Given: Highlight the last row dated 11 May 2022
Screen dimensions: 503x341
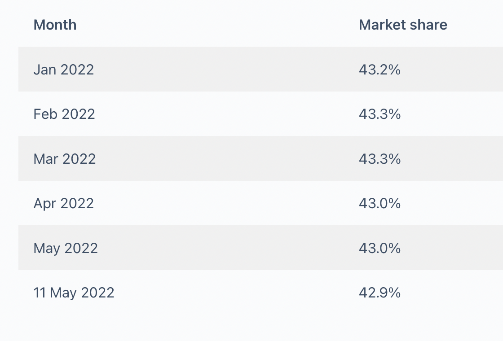Looking at the screenshot, I should coord(225,293).
